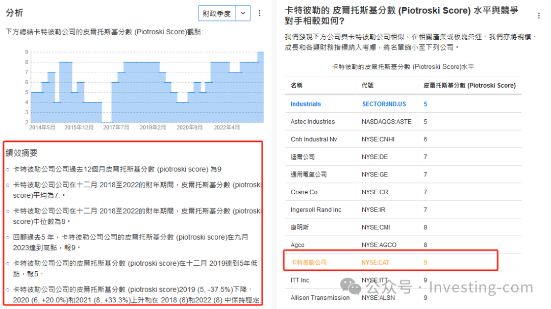Click ticker NYSE:DE
This screenshot has width=551, height=309.
pos(374,157)
